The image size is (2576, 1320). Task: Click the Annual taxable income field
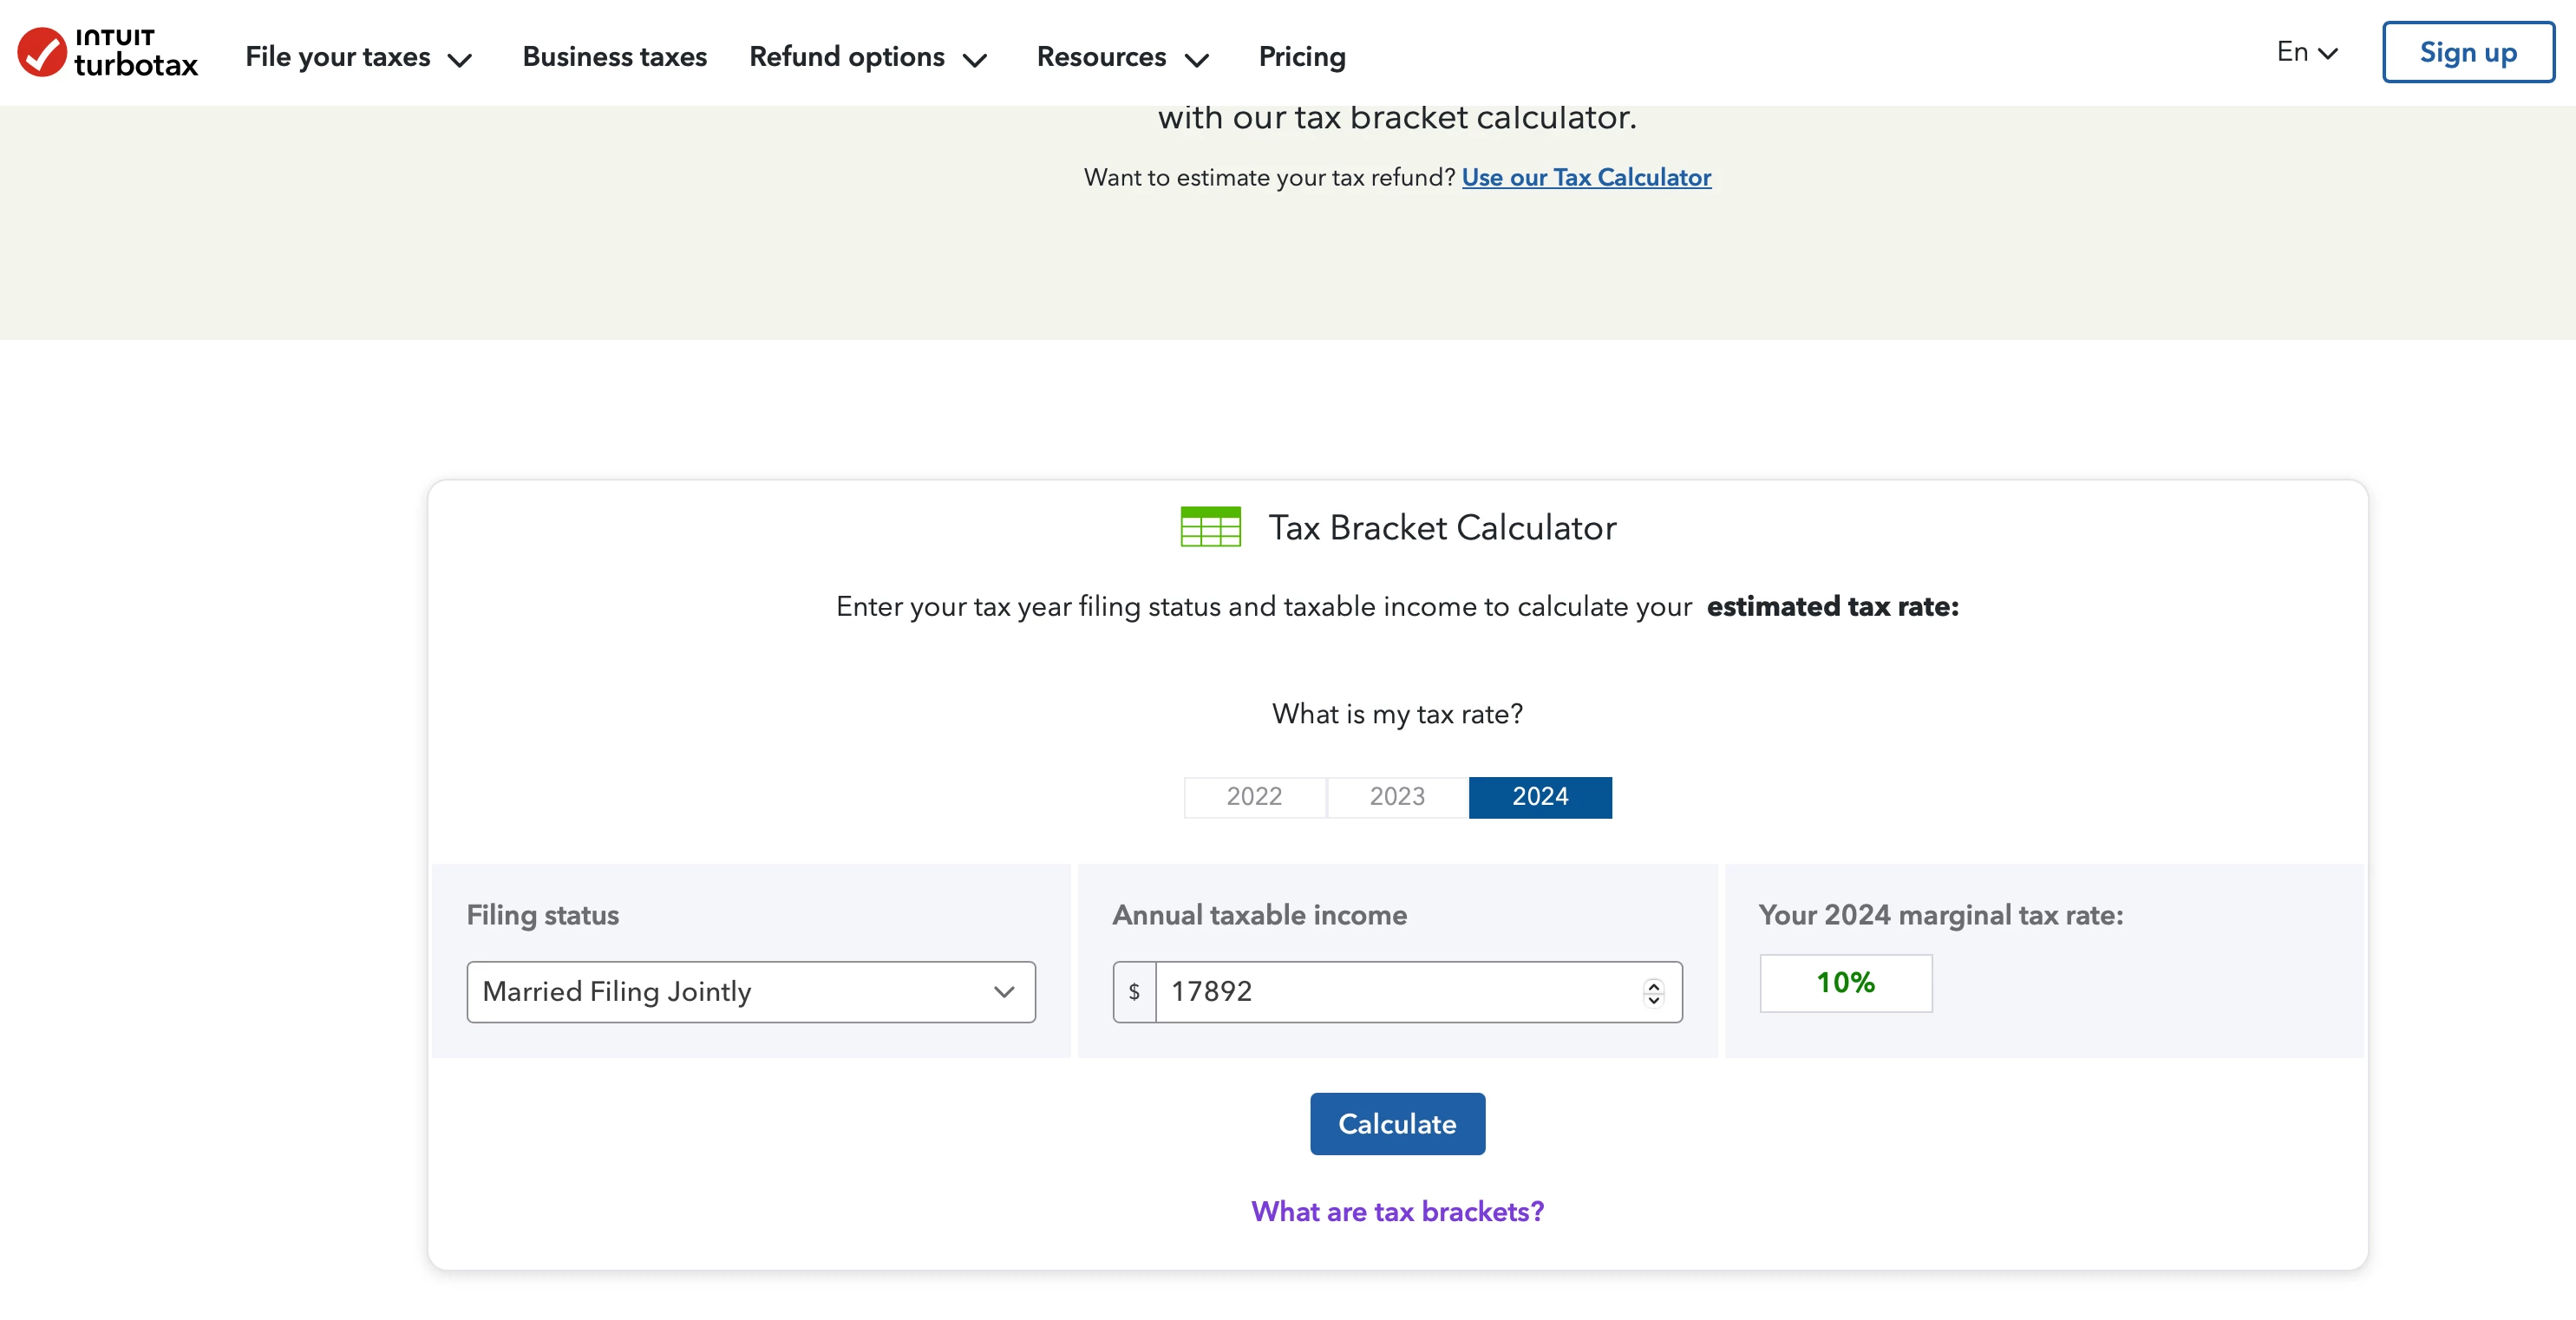tap(1400, 992)
